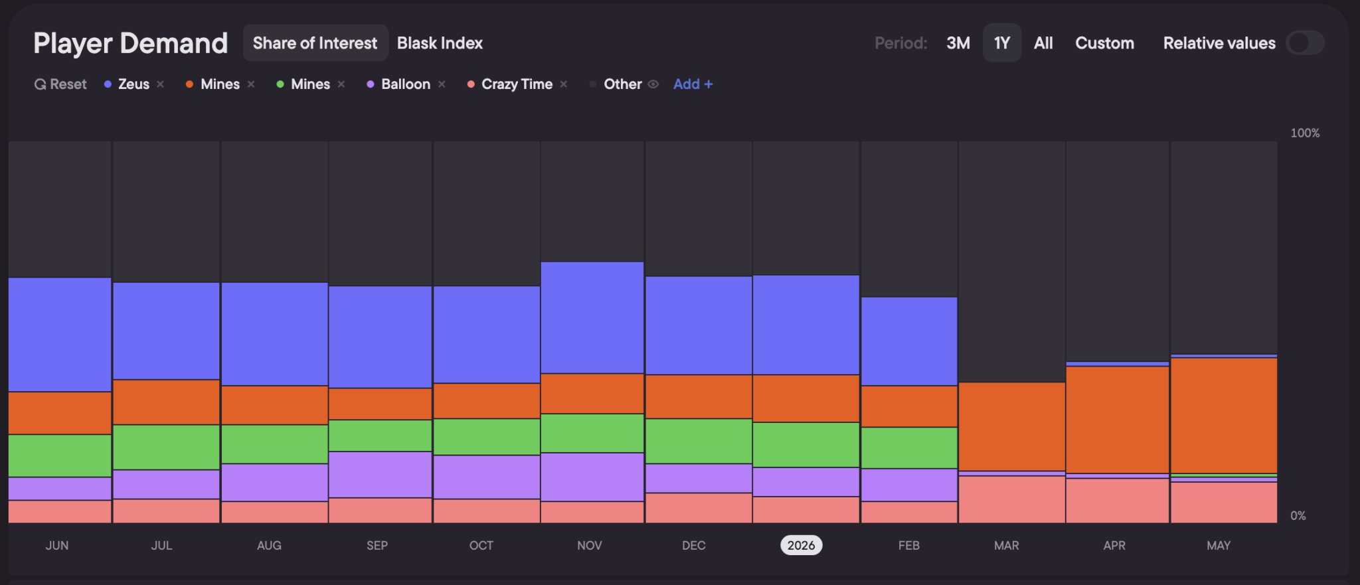Select the green Mines segment in the DEC bar

699,441
